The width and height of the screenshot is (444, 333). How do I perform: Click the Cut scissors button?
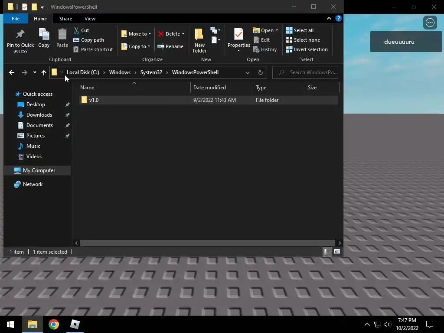pos(81,30)
